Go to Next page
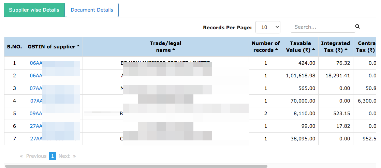 (67, 156)
